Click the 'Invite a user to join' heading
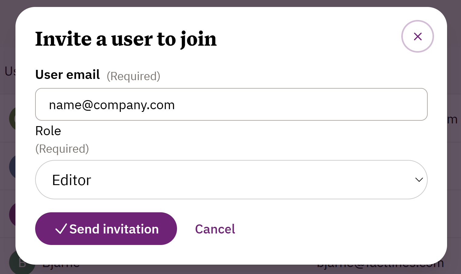Viewport: 461px width, 274px height. (x=126, y=39)
